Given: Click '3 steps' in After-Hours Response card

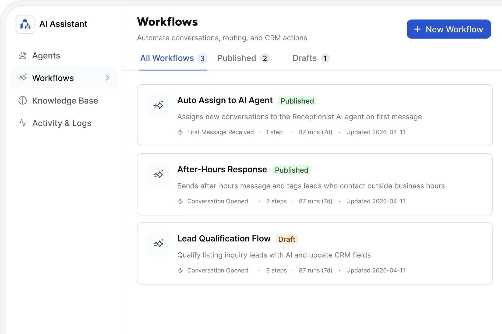Looking at the screenshot, I should [x=276, y=201].
